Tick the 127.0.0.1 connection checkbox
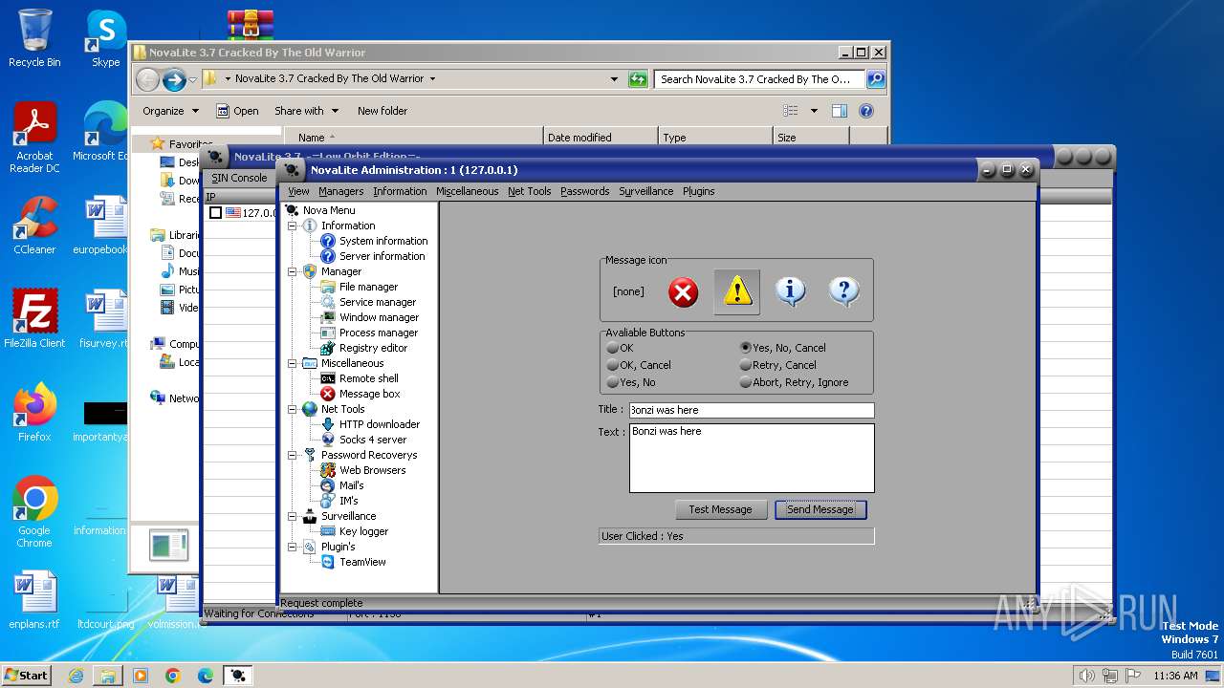This screenshot has height=688, width=1224. tap(216, 213)
